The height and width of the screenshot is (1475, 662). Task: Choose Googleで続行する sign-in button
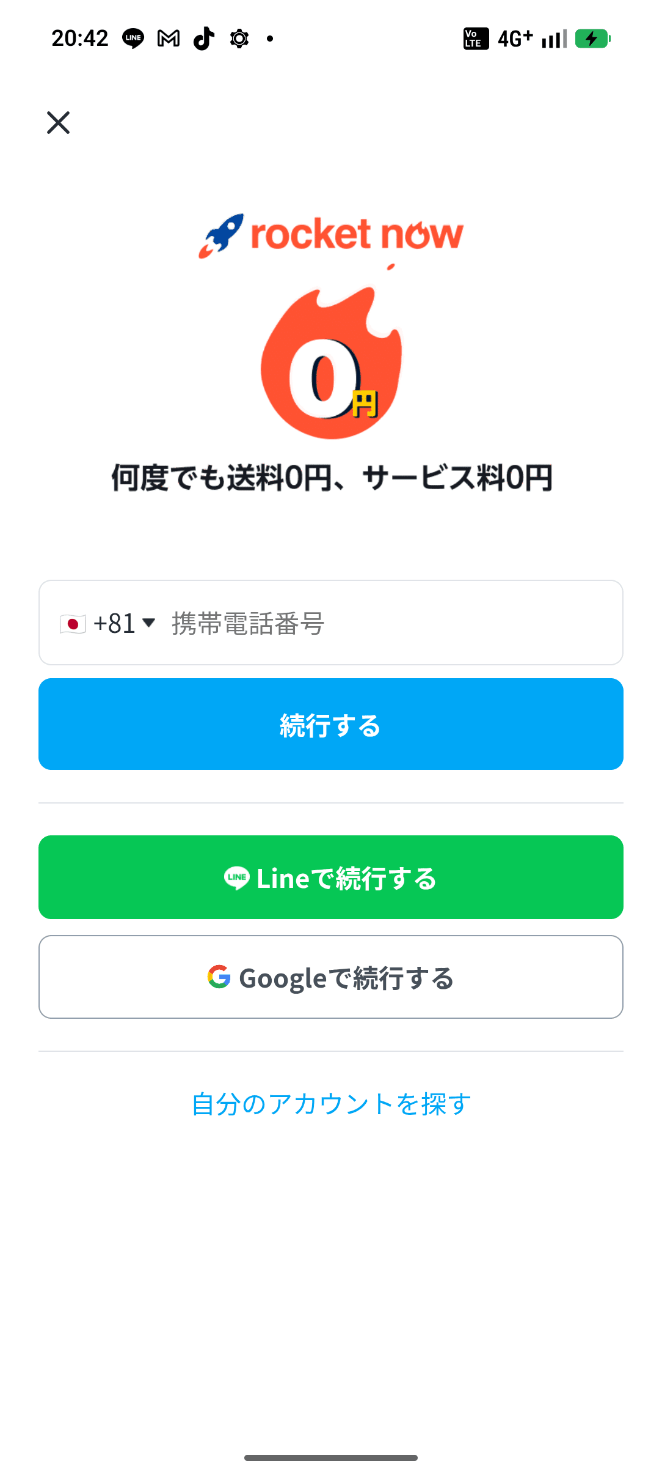pyautogui.click(x=331, y=977)
